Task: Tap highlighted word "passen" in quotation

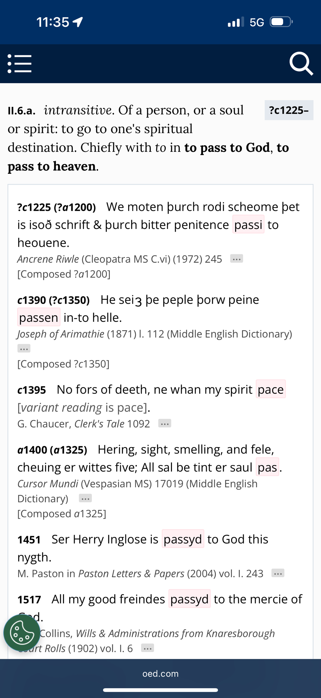Action: [39, 318]
